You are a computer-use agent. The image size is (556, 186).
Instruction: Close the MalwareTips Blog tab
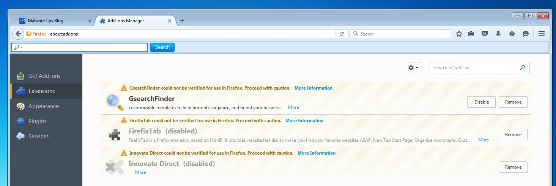[x=90, y=21]
